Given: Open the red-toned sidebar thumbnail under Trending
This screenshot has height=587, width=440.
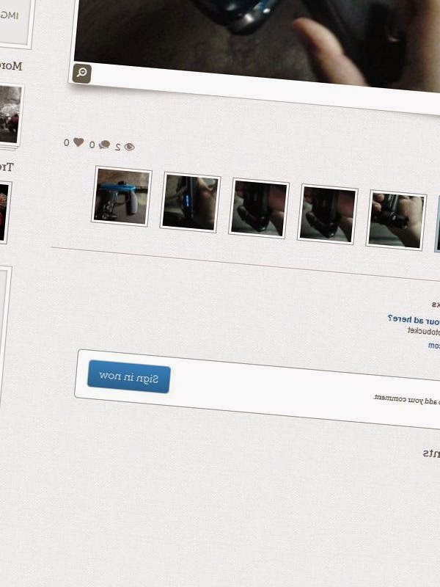Looking at the screenshot, I should 4,212.
